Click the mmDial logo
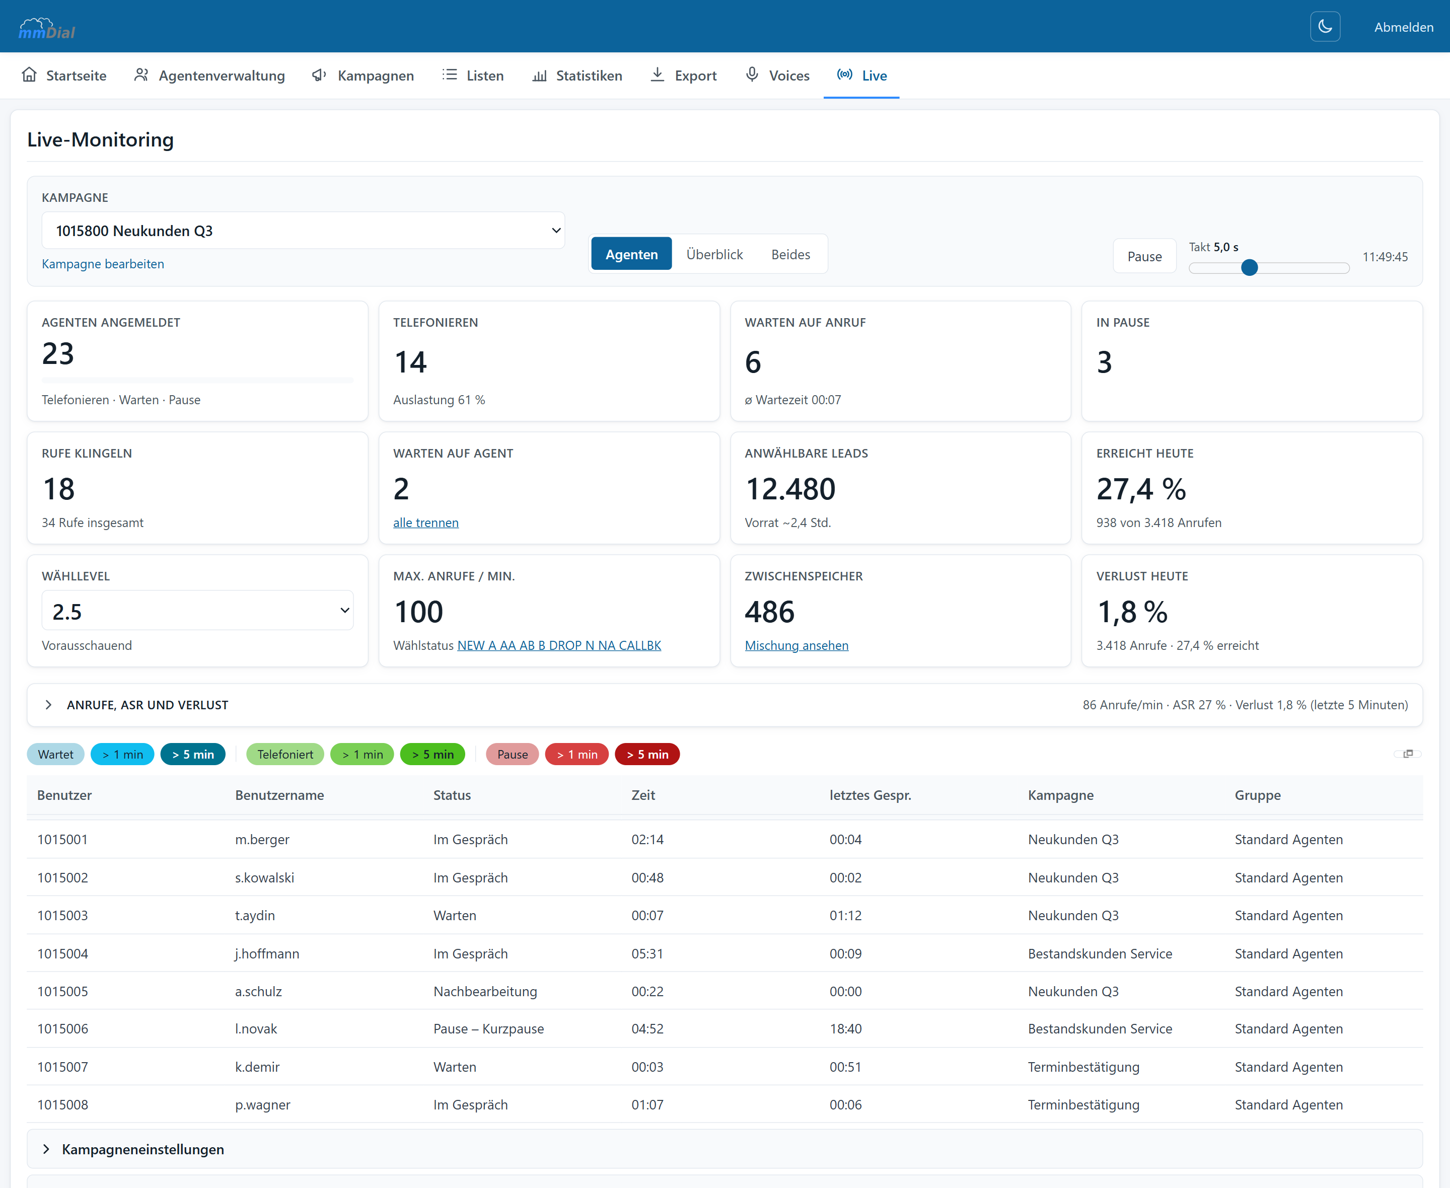 click(46, 27)
